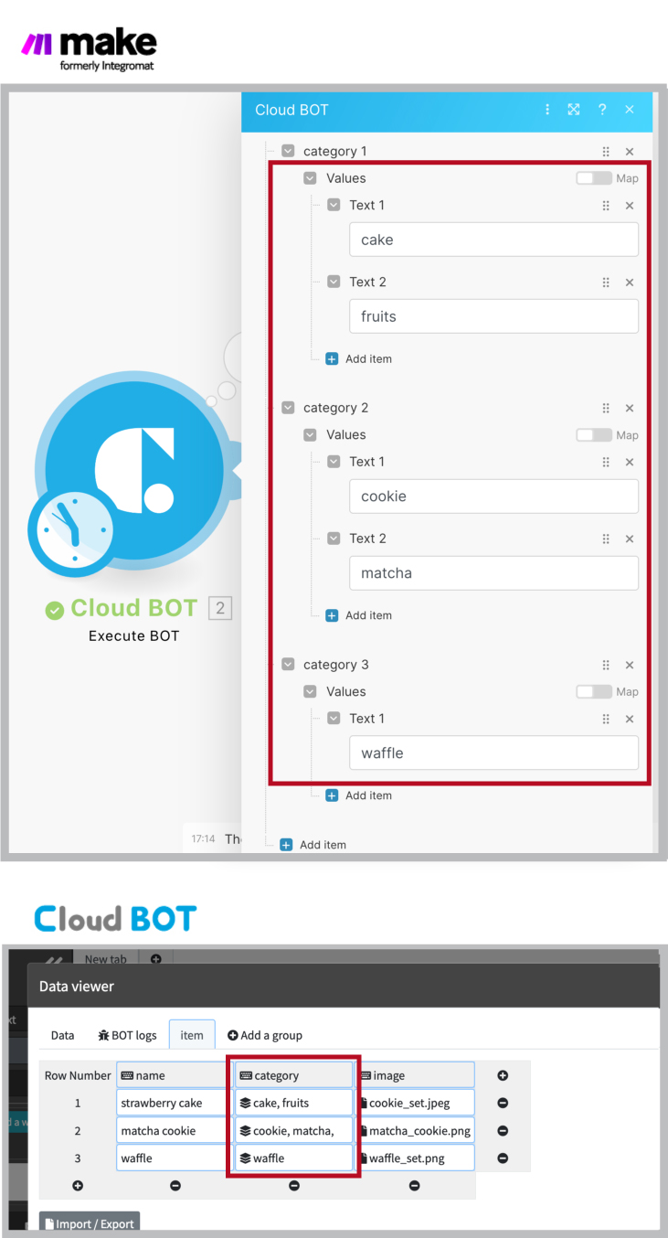
Task: Expand the Cloud BOT panel to fullscreen
Action: point(574,110)
